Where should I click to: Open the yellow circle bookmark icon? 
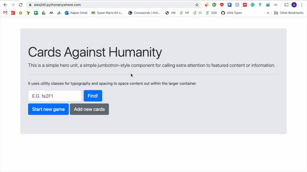pyautogui.click(x=21, y=13)
